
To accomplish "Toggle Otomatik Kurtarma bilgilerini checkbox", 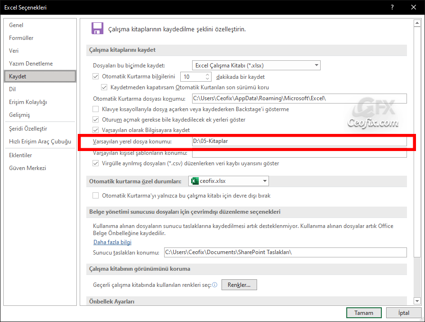I will click(95, 76).
